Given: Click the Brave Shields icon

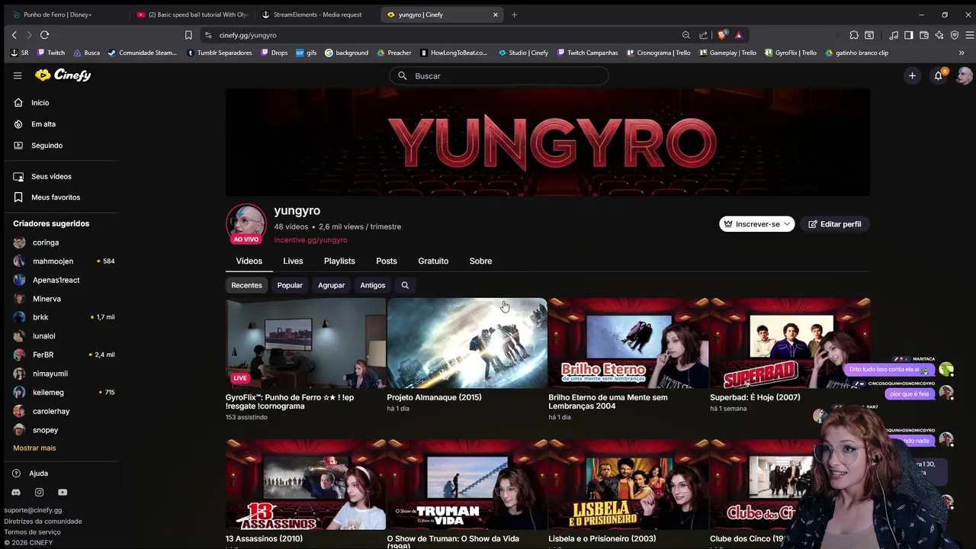Looking at the screenshot, I should coord(723,35).
